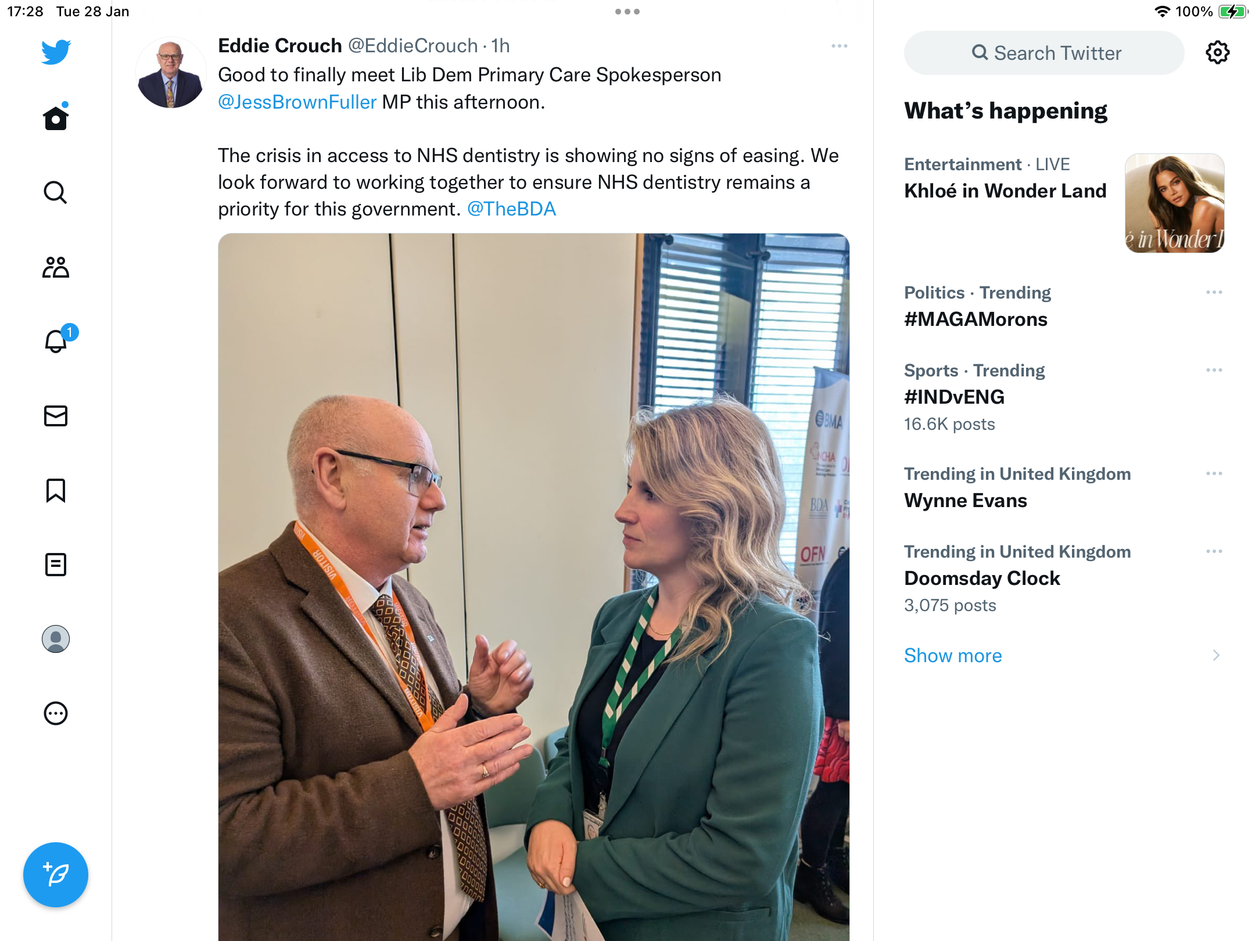The image size is (1255, 941).
Task: Open more options for Doomsday Clock trend
Action: 1214,551
